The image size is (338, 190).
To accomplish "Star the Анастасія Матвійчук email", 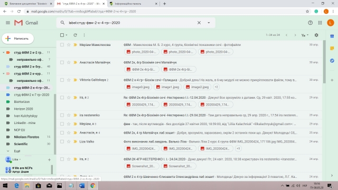I will (x=69, y=62).
